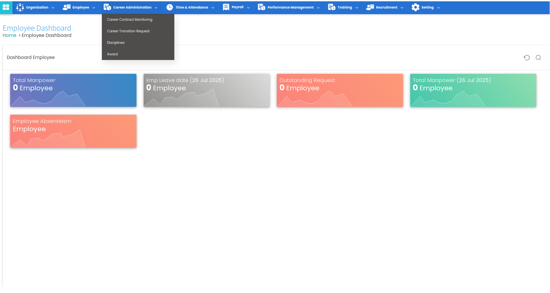Refresh the Dashboard Employee panel
This screenshot has width=550, height=293.
(x=527, y=58)
